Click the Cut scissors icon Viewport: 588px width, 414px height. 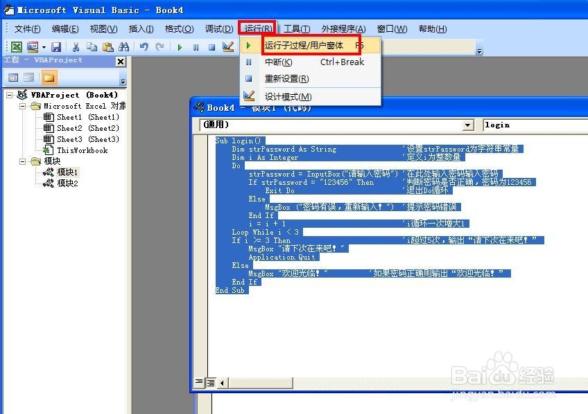[76, 47]
